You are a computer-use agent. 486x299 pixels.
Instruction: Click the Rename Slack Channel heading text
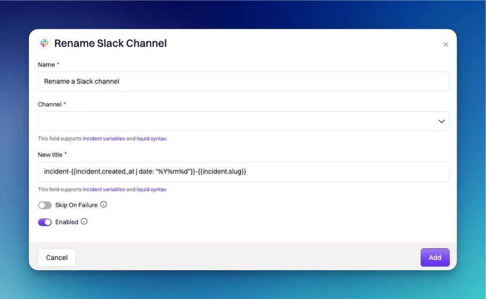tap(110, 43)
